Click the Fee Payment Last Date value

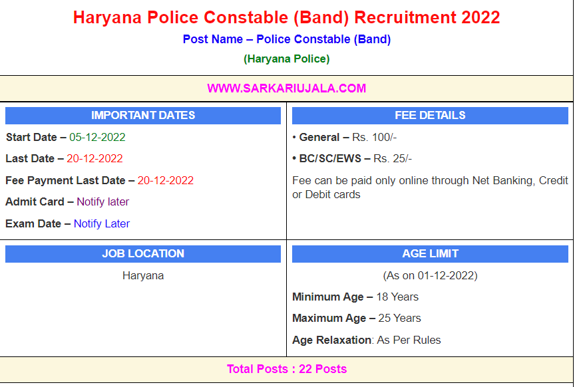[165, 180]
